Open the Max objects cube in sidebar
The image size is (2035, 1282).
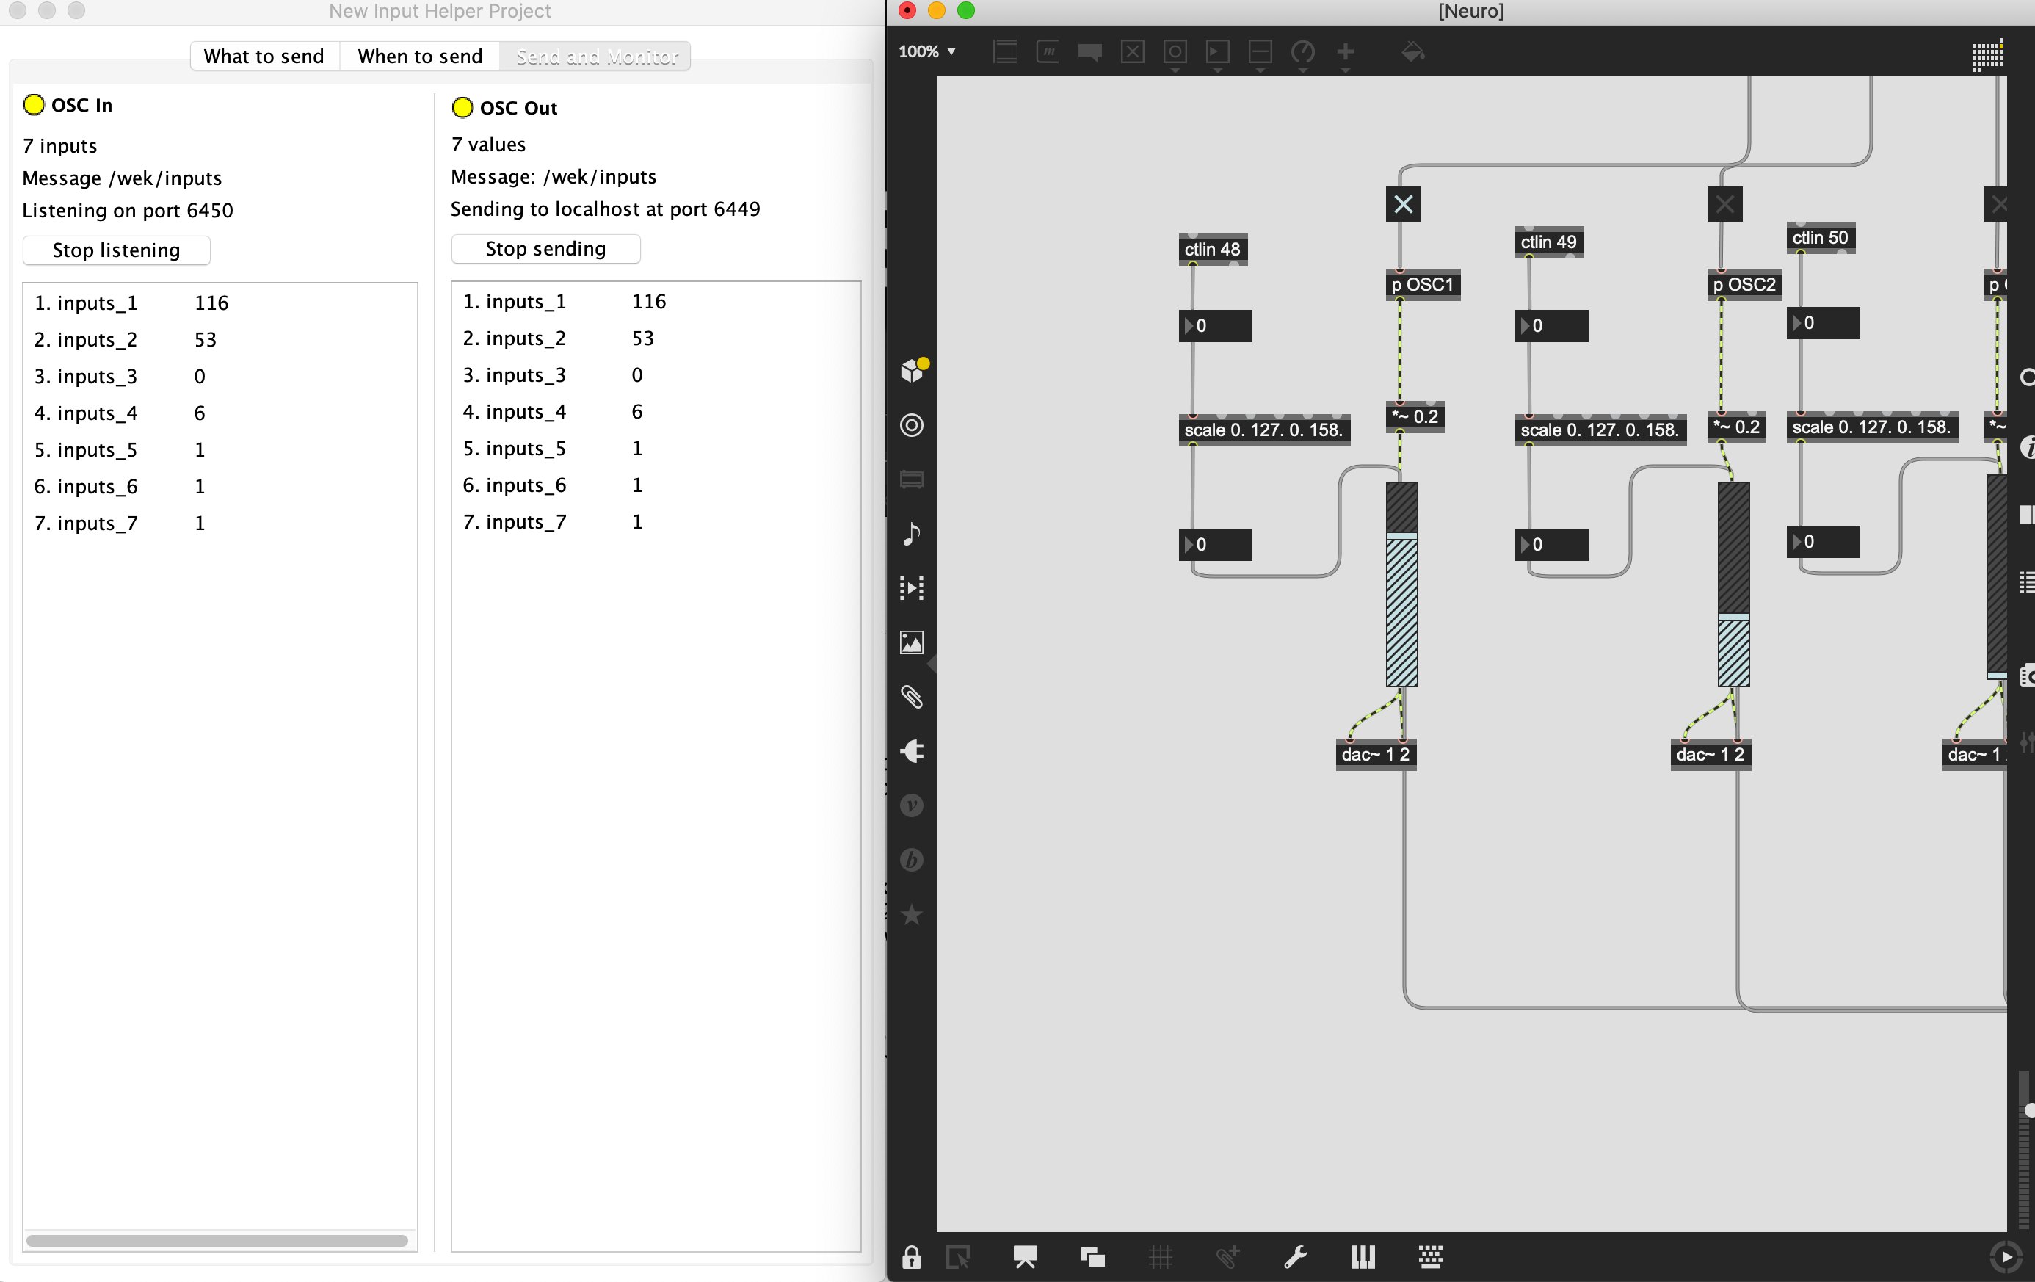[x=912, y=370]
